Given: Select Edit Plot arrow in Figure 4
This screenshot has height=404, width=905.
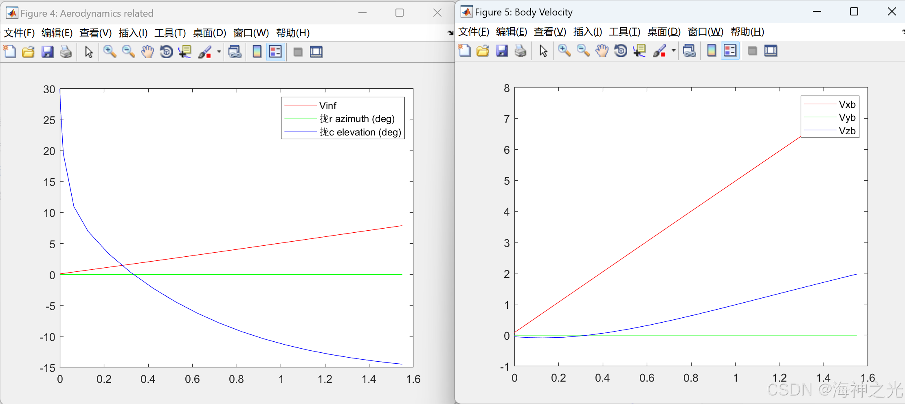Looking at the screenshot, I should [88, 52].
